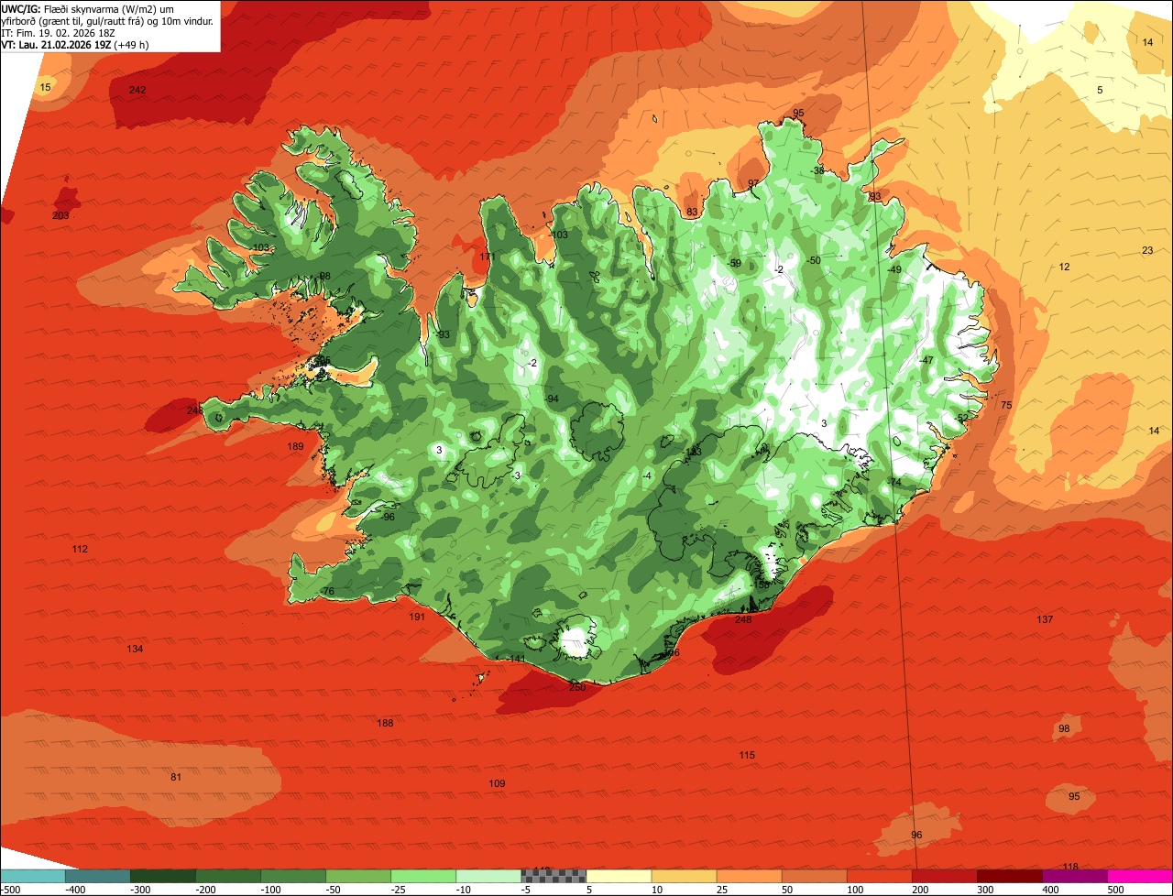Click the map value -52

click(961, 417)
